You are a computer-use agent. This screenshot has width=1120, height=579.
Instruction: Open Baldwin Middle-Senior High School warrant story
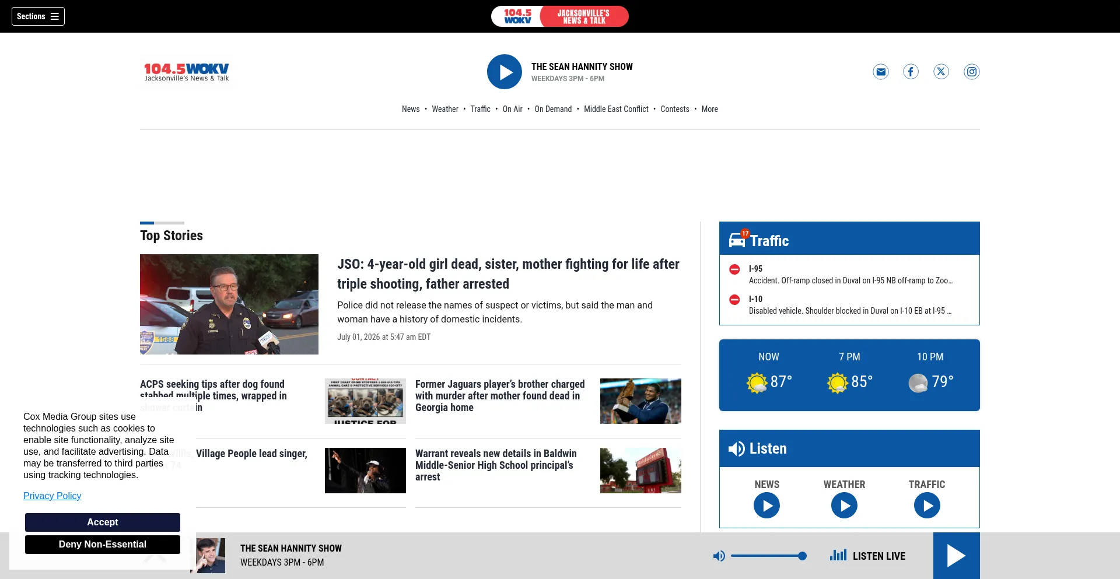[x=496, y=465]
